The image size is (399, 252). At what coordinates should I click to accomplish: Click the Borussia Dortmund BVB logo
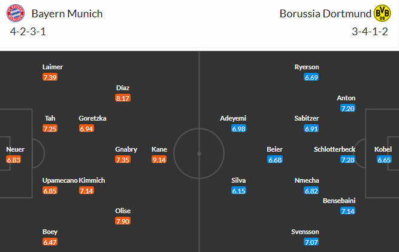(x=382, y=14)
